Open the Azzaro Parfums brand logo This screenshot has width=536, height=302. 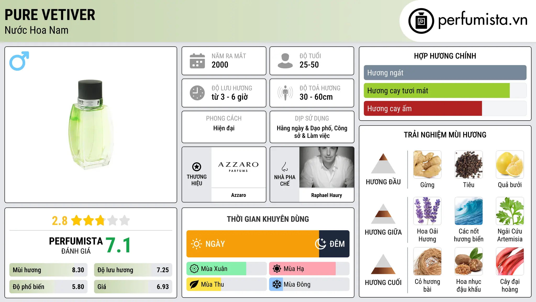pos(238,167)
